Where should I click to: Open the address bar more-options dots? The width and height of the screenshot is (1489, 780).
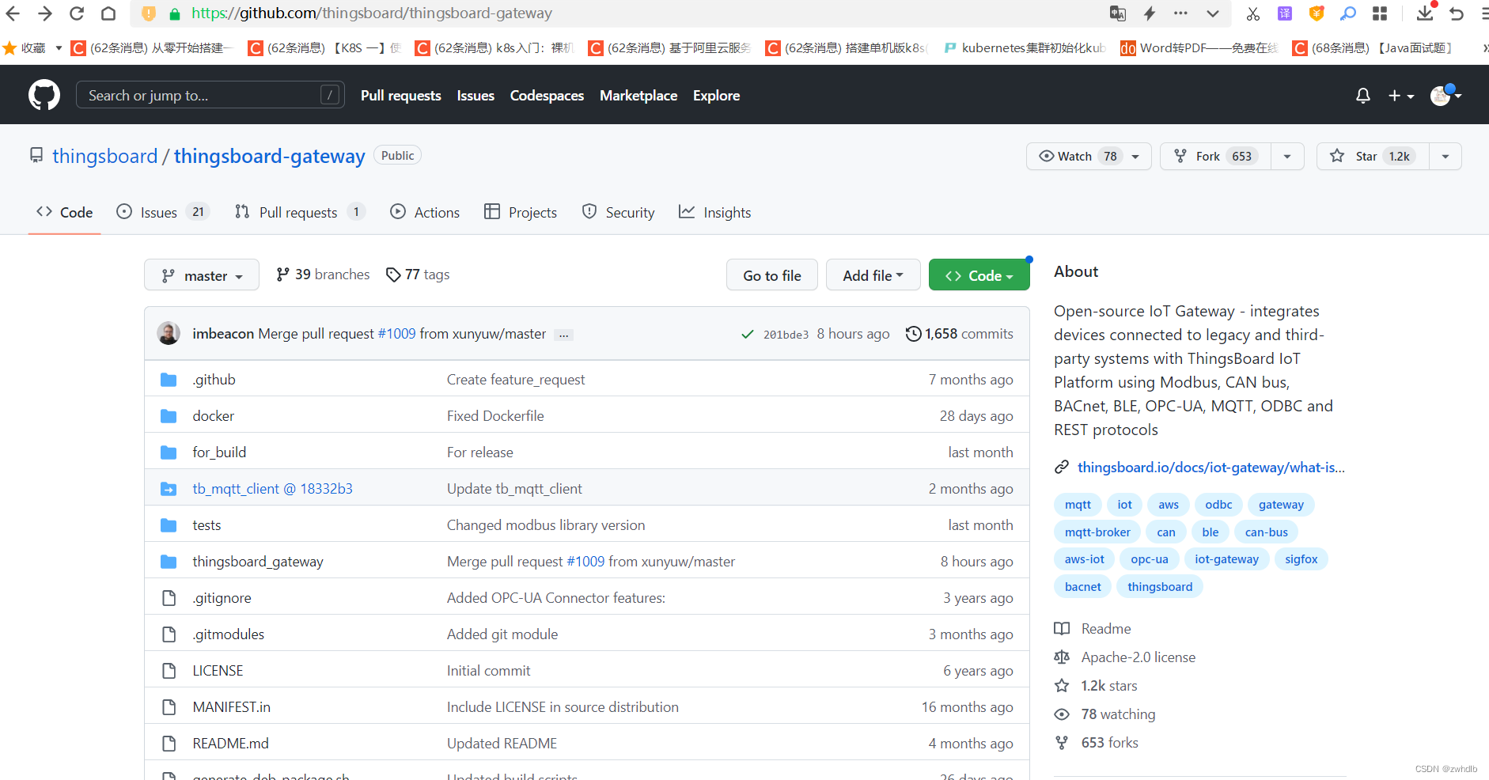click(1180, 13)
